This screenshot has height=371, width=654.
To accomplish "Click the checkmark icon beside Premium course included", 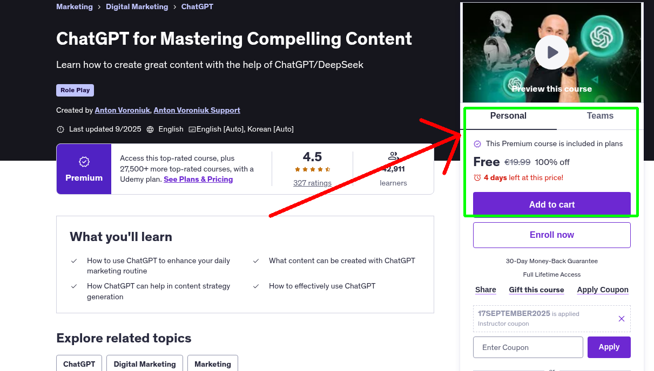I will [477, 144].
